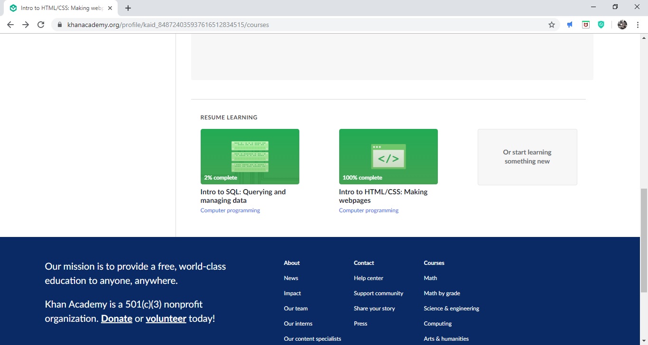The height and width of the screenshot is (345, 648).
Task: Open the Chrome three-dot menu
Action: (638, 25)
